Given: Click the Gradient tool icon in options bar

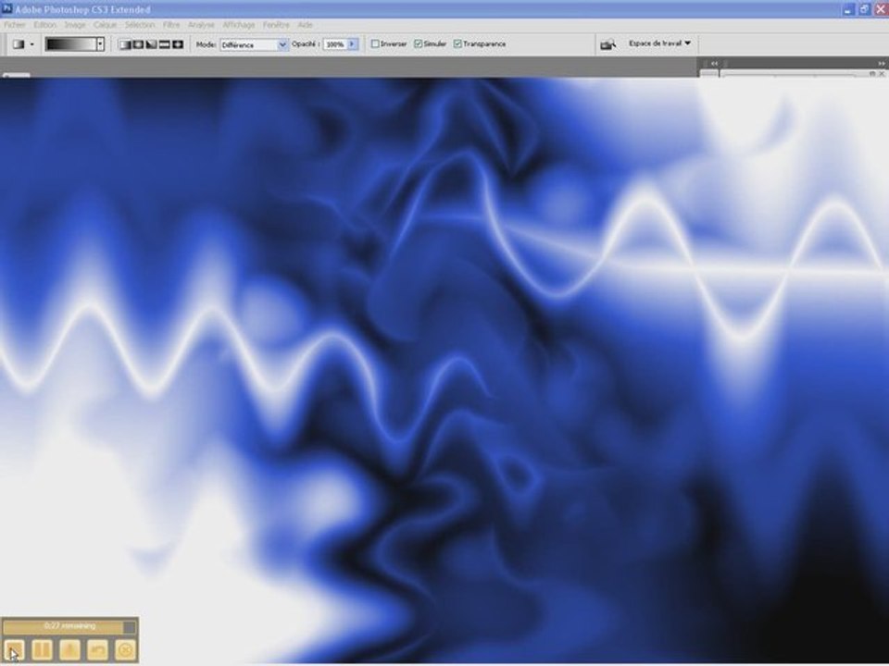Looking at the screenshot, I should tap(19, 44).
